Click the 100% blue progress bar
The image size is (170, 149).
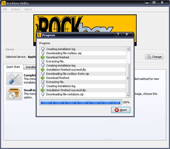point(81,102)
